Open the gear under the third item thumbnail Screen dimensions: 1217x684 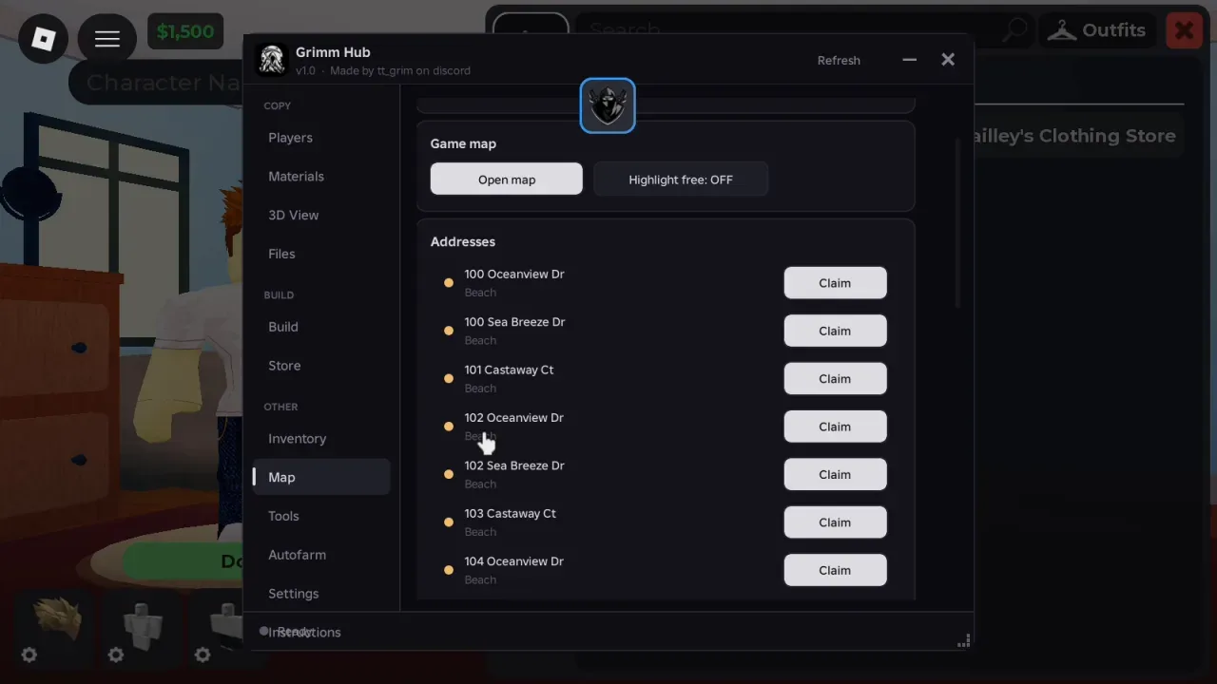point(203,655)
